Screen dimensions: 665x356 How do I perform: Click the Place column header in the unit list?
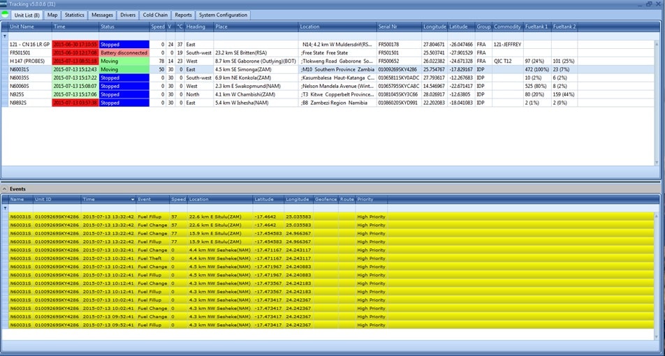click(256, 27)
